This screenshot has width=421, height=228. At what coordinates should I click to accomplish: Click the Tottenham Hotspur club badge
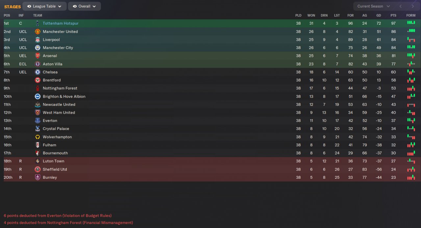point(37,23)
